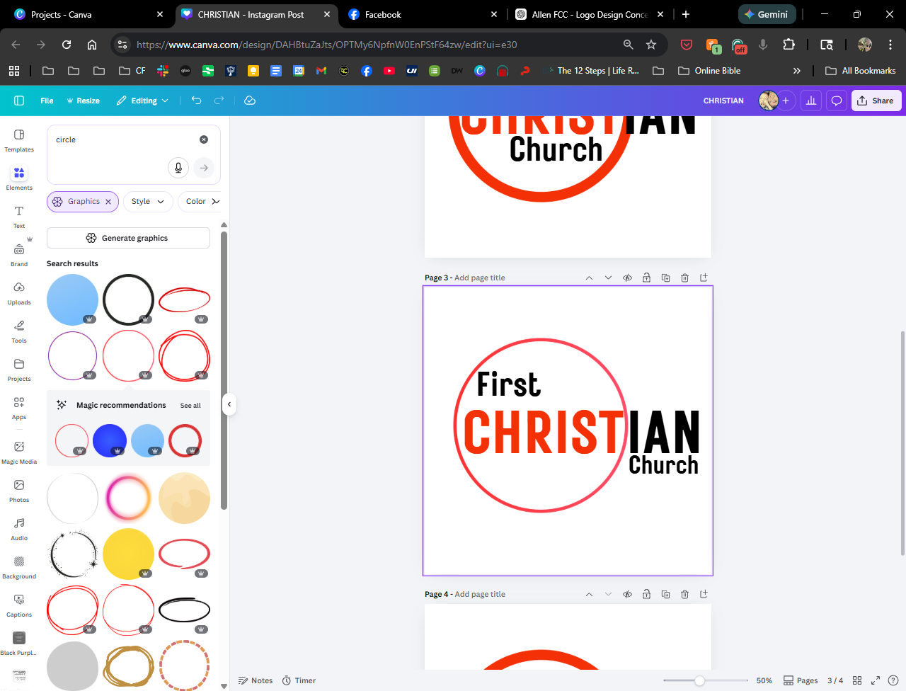Click the Uploads sidebar icon

(x=19, y=292)
